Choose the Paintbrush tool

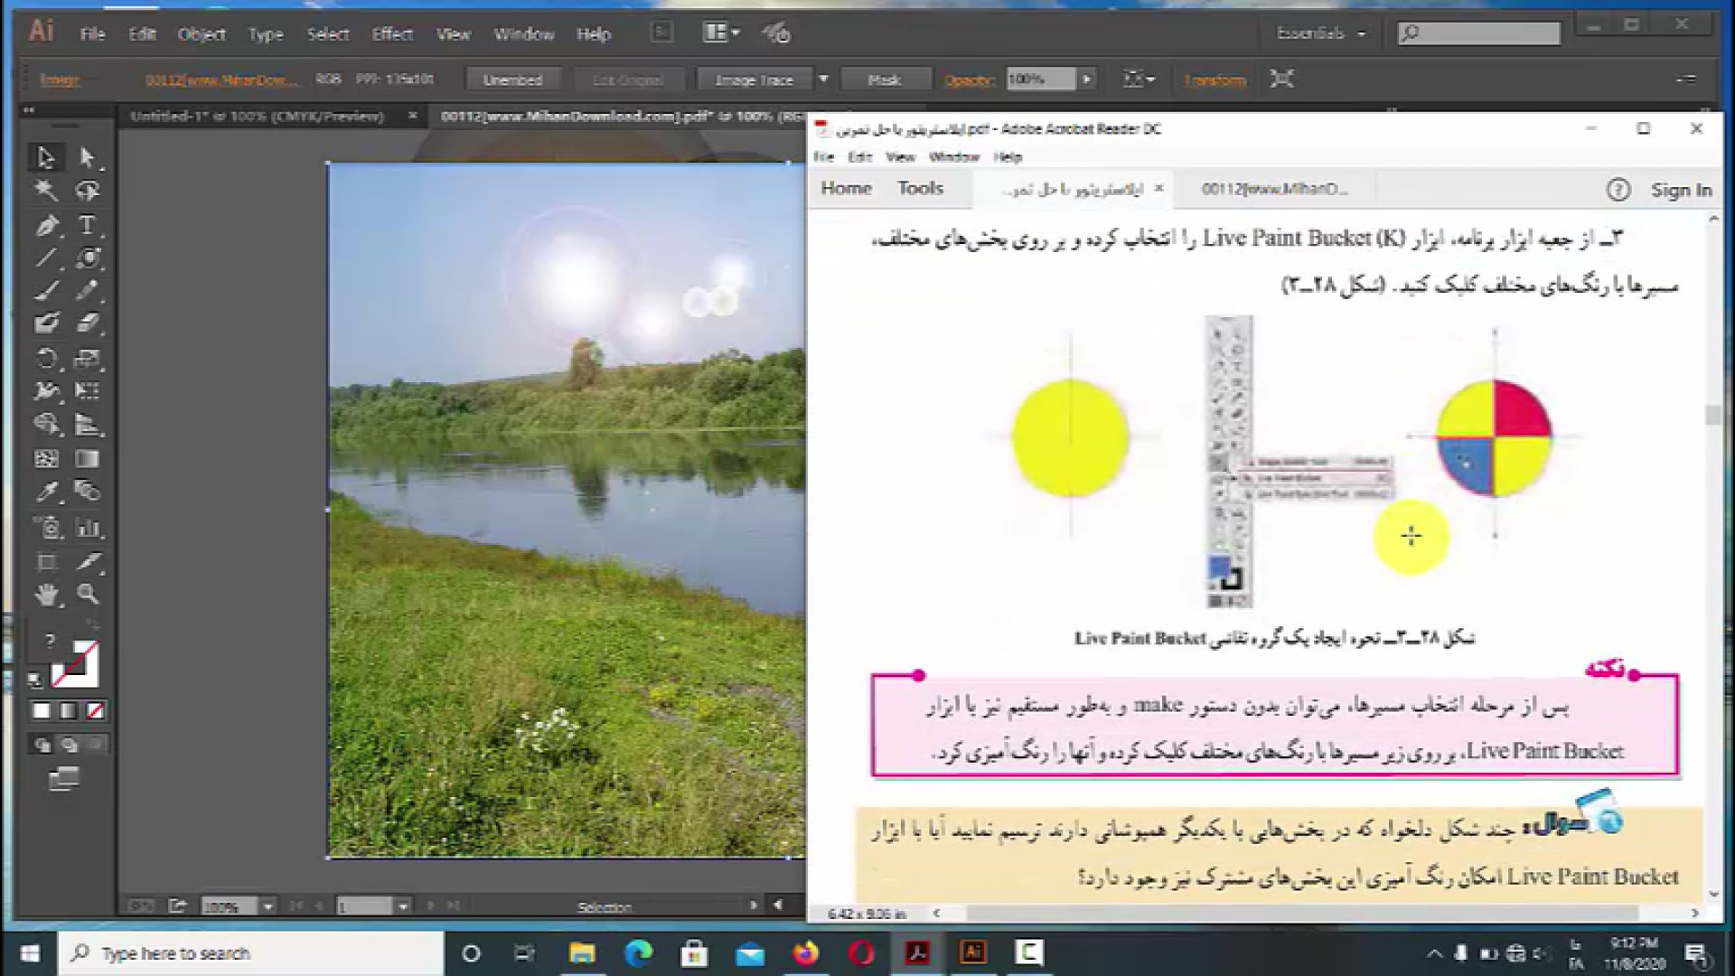(46, 291)
